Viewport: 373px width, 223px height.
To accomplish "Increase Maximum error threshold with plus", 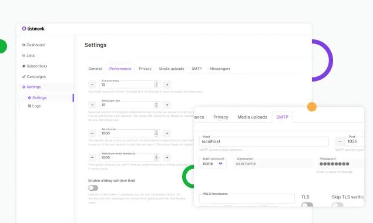I will click(x=167, y=158).
